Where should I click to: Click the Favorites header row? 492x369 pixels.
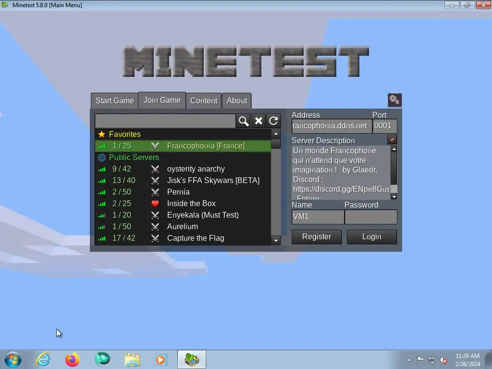click(183, 135)
